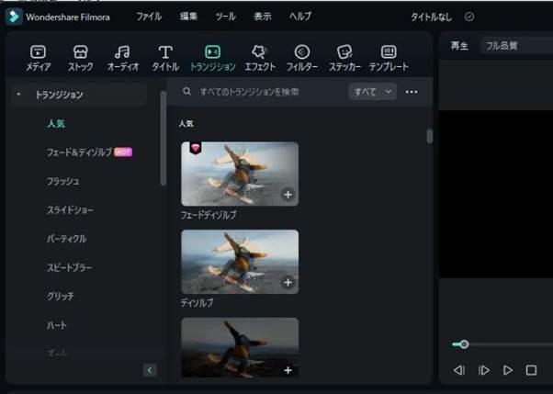The width and height of the screenshot is (553, 394).
Task: Click the 人気 section heading
Action: click(186, 124)
